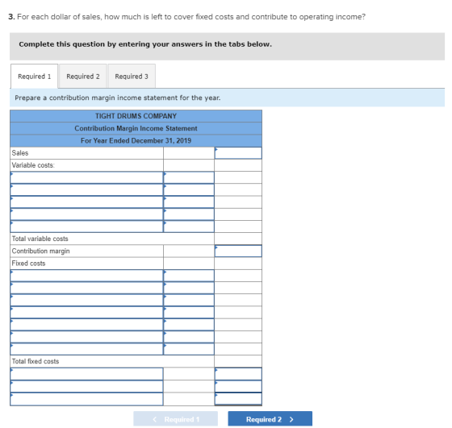Select the Required 1 tab
This screenshot has width=452, height=428.
(34, 77)
